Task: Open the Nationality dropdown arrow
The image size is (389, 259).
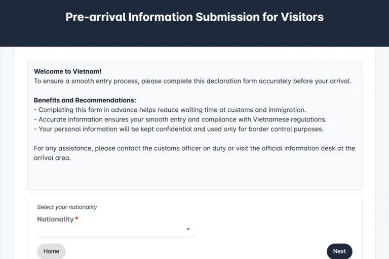Action: pos(188,230)
